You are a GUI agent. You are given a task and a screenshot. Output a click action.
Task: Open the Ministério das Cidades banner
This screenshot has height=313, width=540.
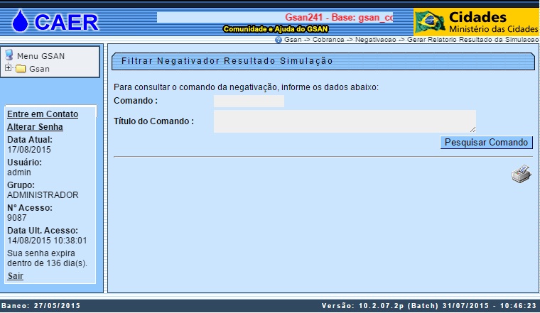coord(476,22)
